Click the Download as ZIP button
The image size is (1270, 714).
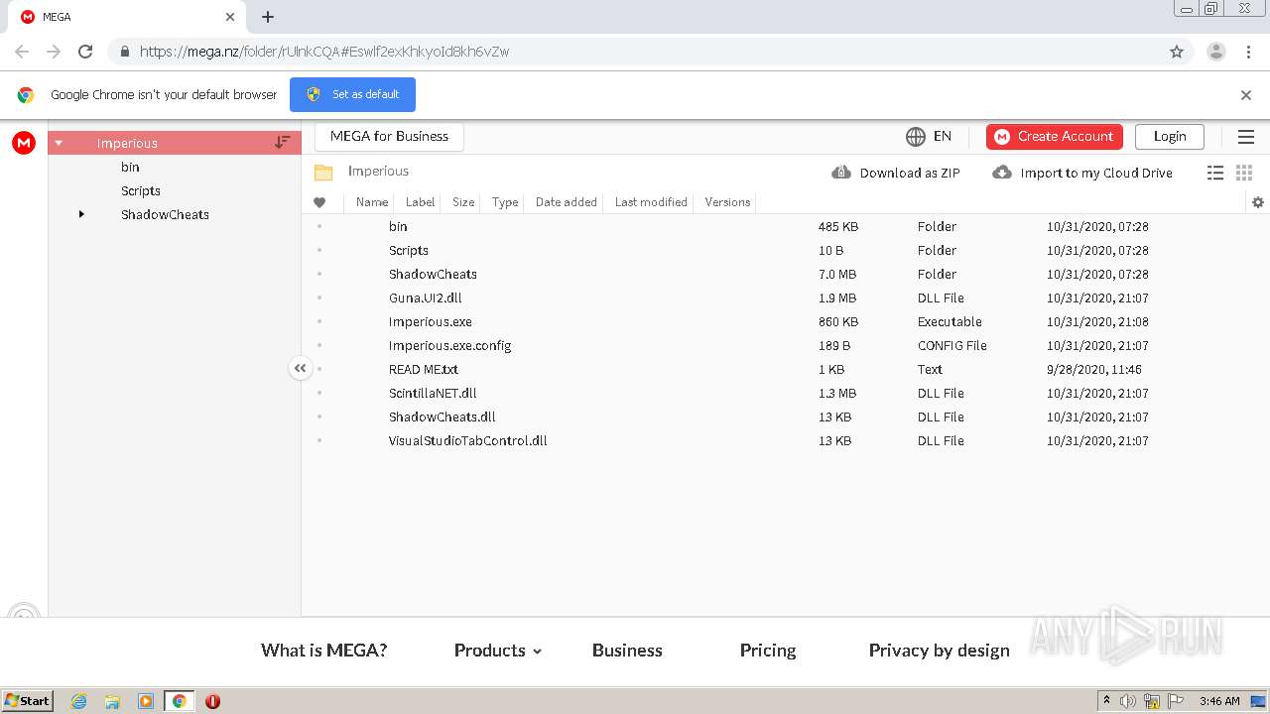click(x=896, y=173)
